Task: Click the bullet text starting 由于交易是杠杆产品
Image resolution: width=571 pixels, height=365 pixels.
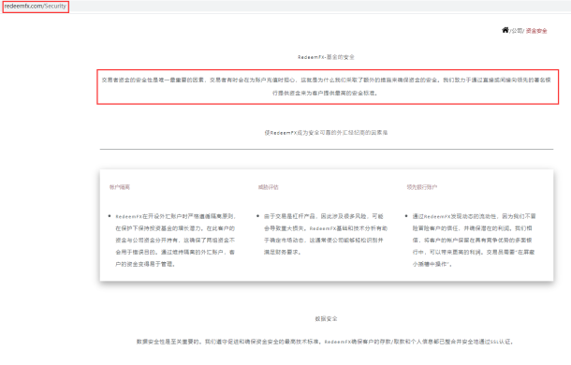Action: [326, 234]
